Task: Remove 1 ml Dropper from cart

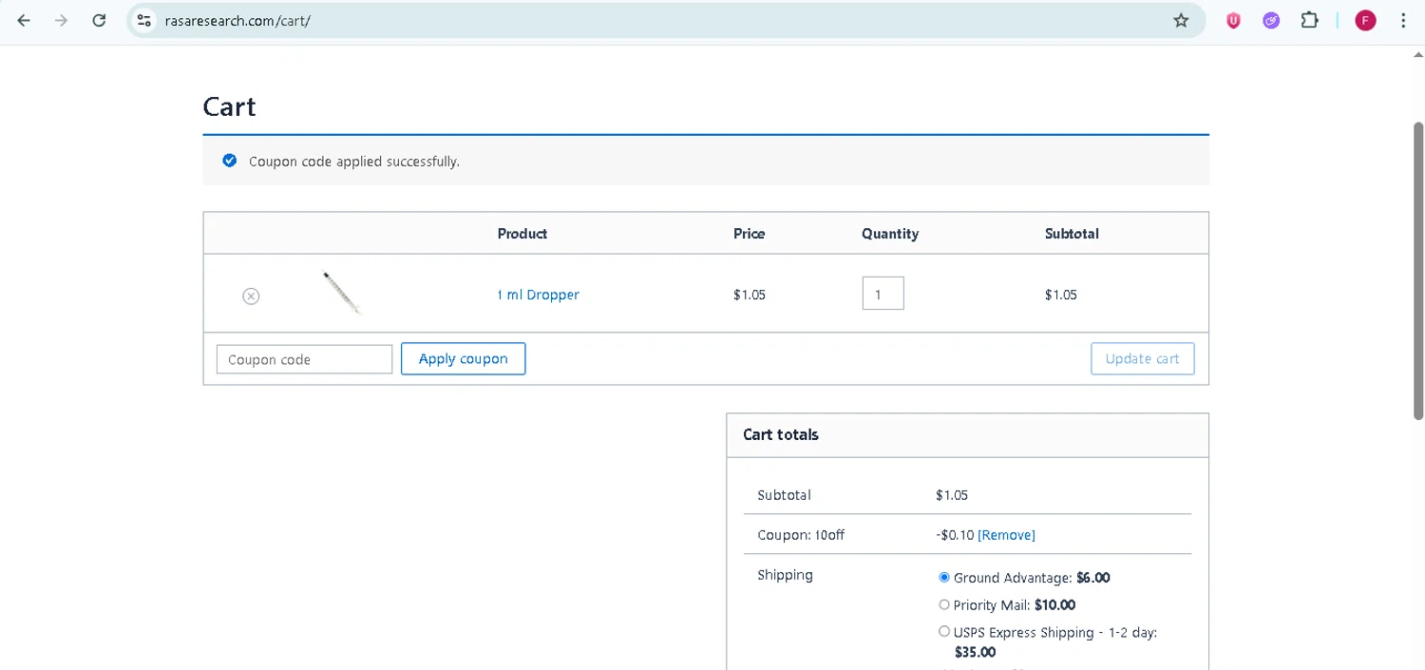Action: point(251,297)
